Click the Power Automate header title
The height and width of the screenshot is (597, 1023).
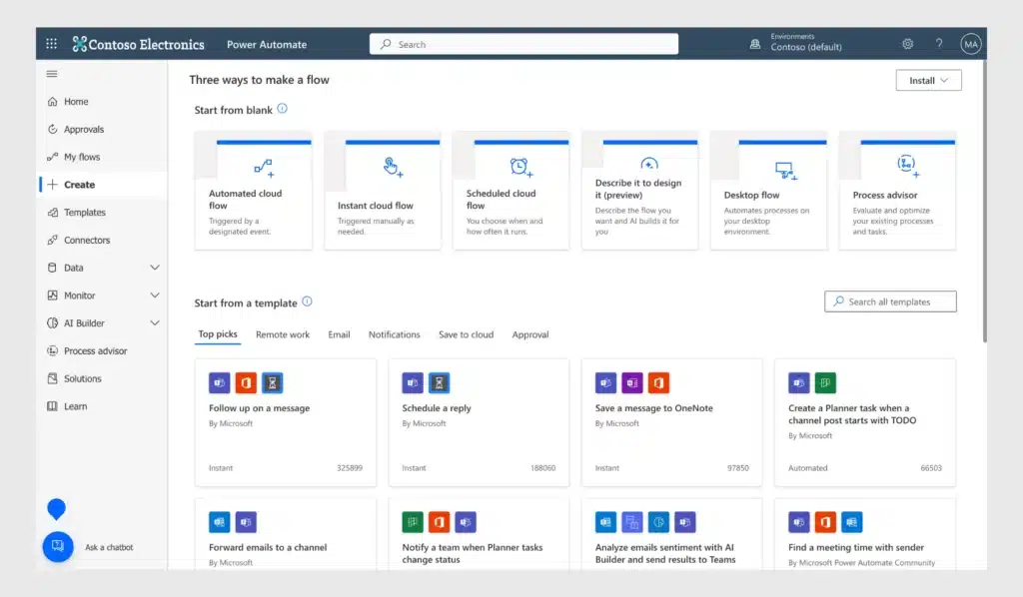click(x=266, y=44)
